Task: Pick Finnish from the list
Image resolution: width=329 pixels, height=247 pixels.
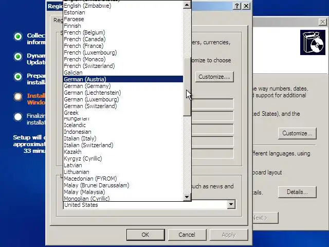Action: 123,26
